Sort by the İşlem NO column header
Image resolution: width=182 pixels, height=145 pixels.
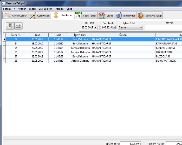[16, 35]
